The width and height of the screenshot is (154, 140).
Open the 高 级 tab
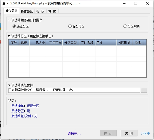point(40,11)
